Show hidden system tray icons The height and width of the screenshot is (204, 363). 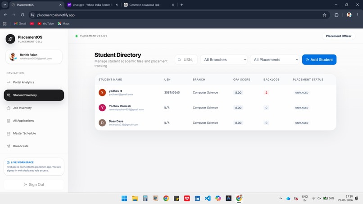pyautogui.click(x=281, y=199)
